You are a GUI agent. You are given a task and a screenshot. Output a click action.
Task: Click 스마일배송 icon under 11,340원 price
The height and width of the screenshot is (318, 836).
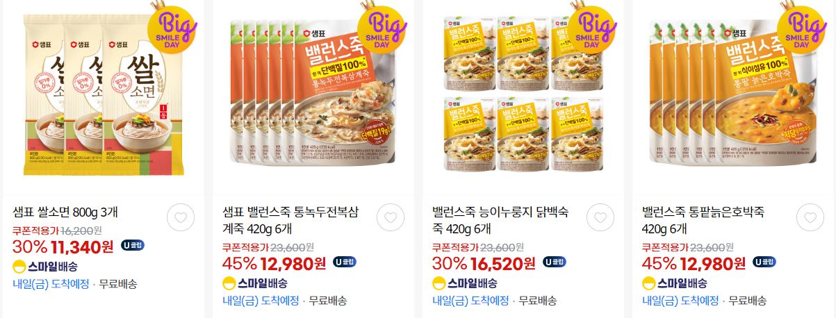[x=45, y=266]
